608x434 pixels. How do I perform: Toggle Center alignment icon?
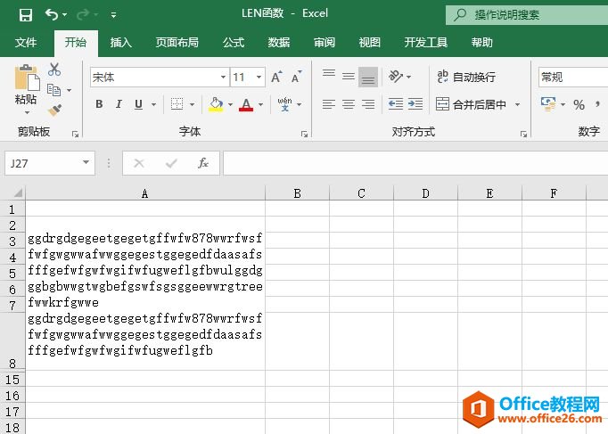tap(349, 104)
